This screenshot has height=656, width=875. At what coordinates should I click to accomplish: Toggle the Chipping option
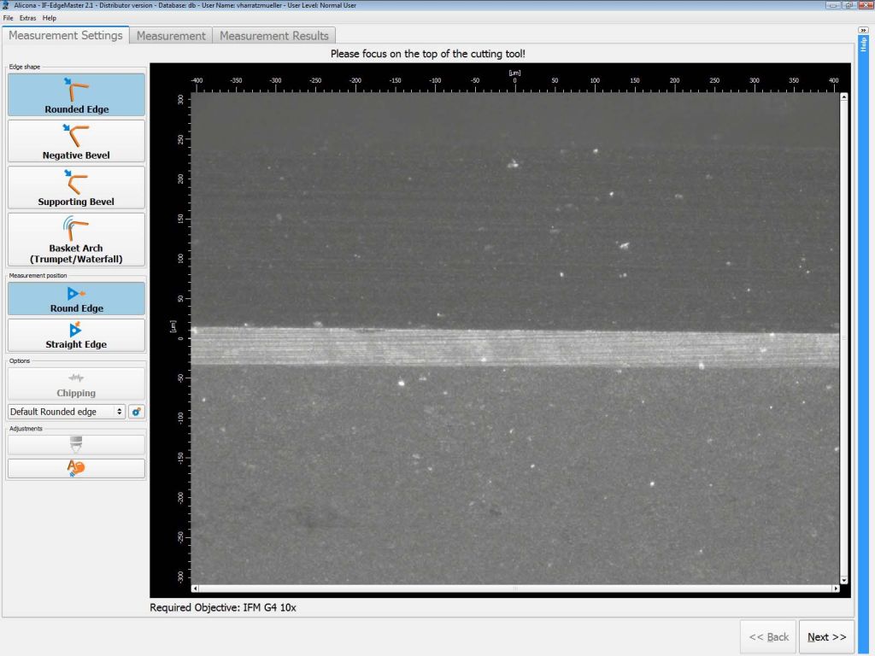click(x=76, y=384)
